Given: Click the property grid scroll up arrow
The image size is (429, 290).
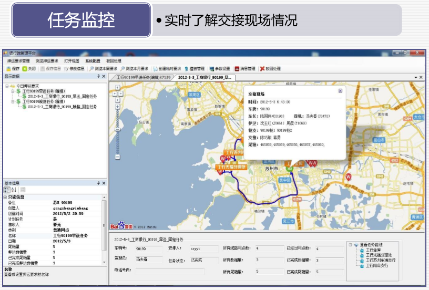Looking at the screenshot, I should [x=104, y=198].
